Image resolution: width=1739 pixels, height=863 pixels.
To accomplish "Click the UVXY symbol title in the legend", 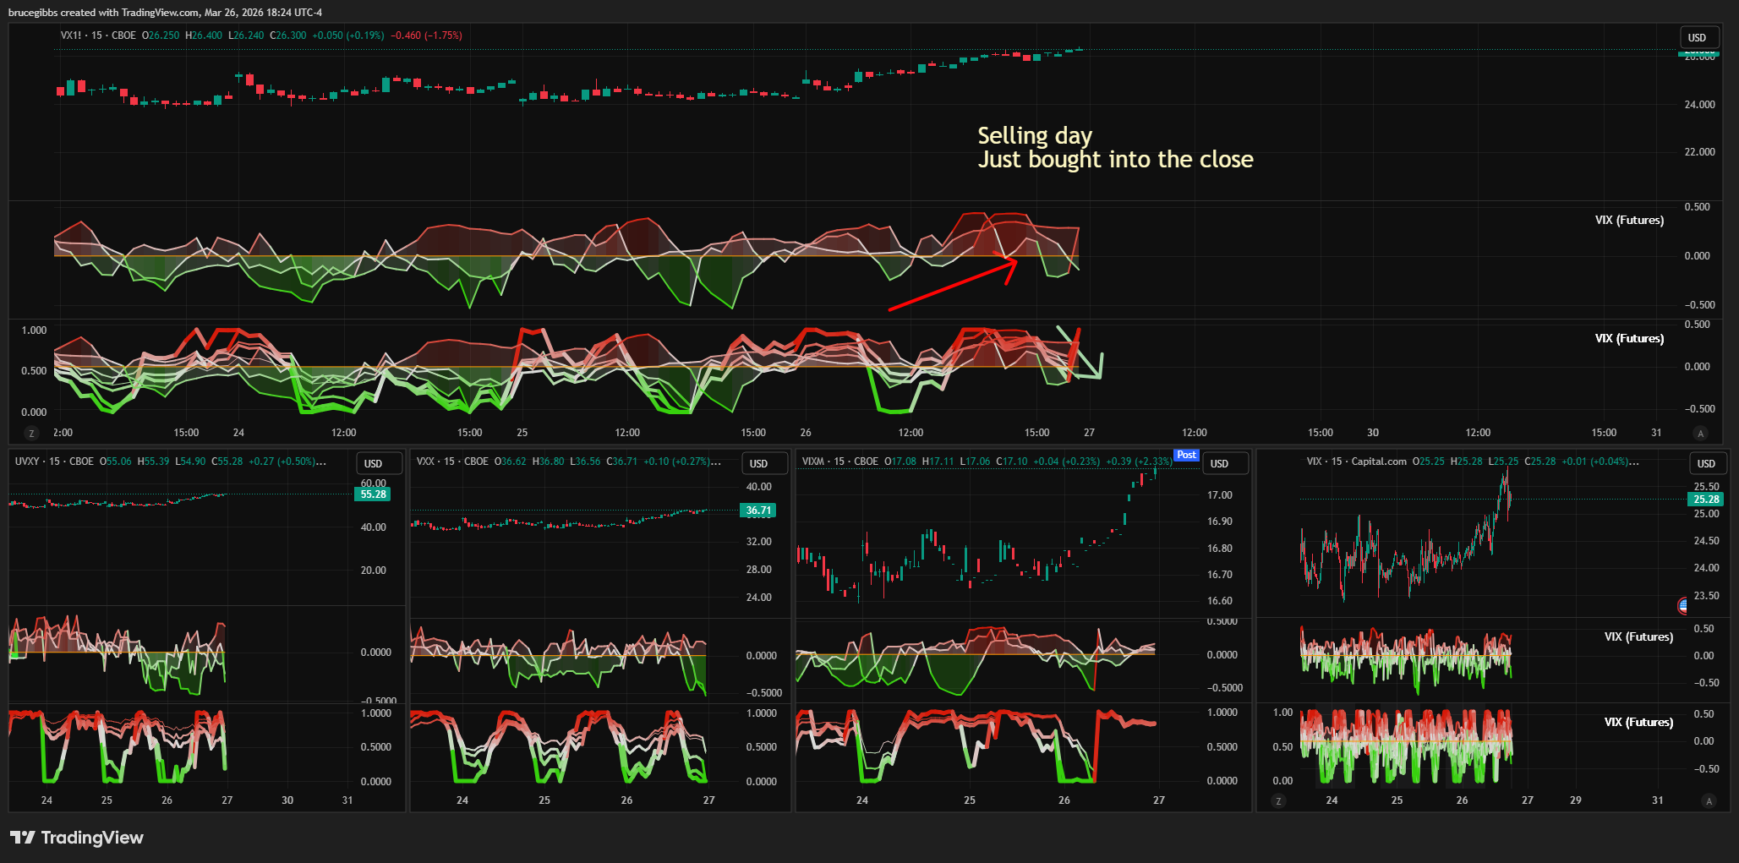I will pos(27,462).
